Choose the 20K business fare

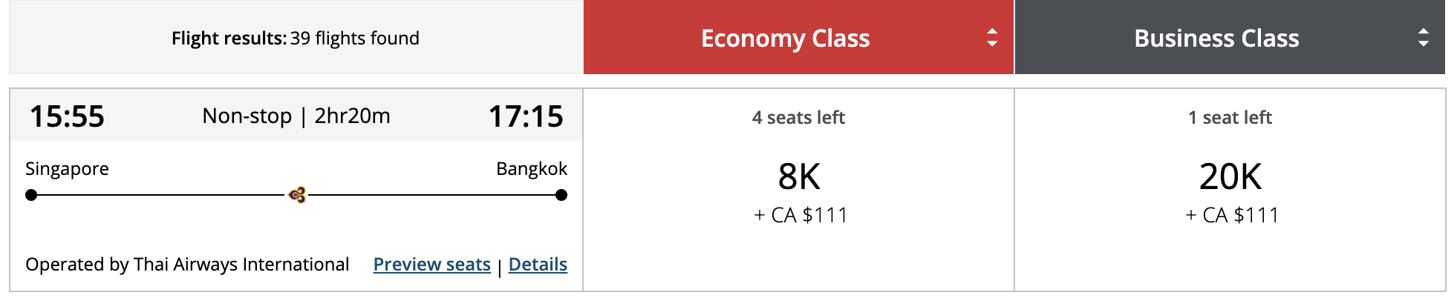(1230, 177)
